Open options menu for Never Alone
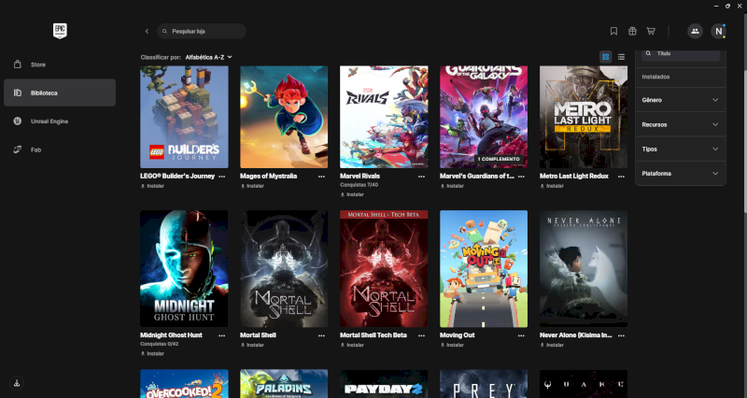747x398 pixels. click(x=621, y=335)
